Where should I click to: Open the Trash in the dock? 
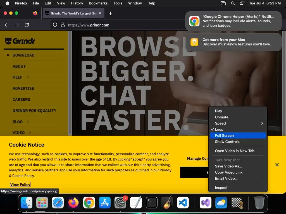click(259, 203)
